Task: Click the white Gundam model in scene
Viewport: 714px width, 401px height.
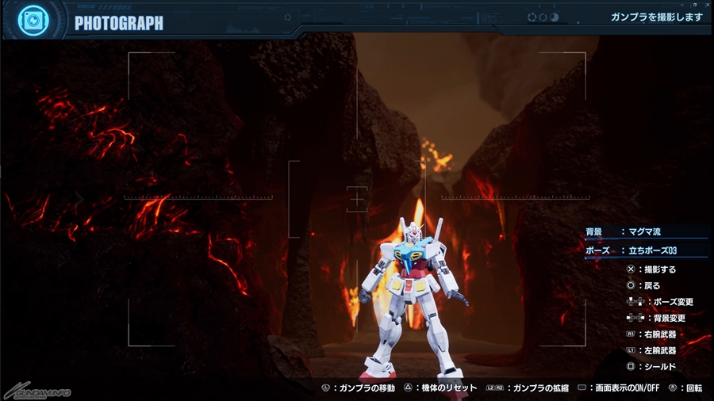Action: pyautogui.click(x=412, y=300)
